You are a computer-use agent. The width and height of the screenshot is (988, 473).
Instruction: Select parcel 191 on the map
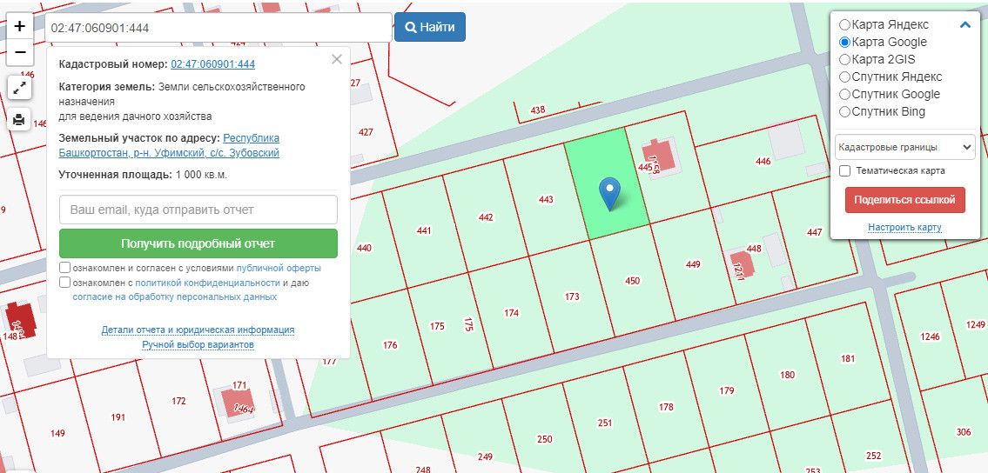tap(118, 417)
